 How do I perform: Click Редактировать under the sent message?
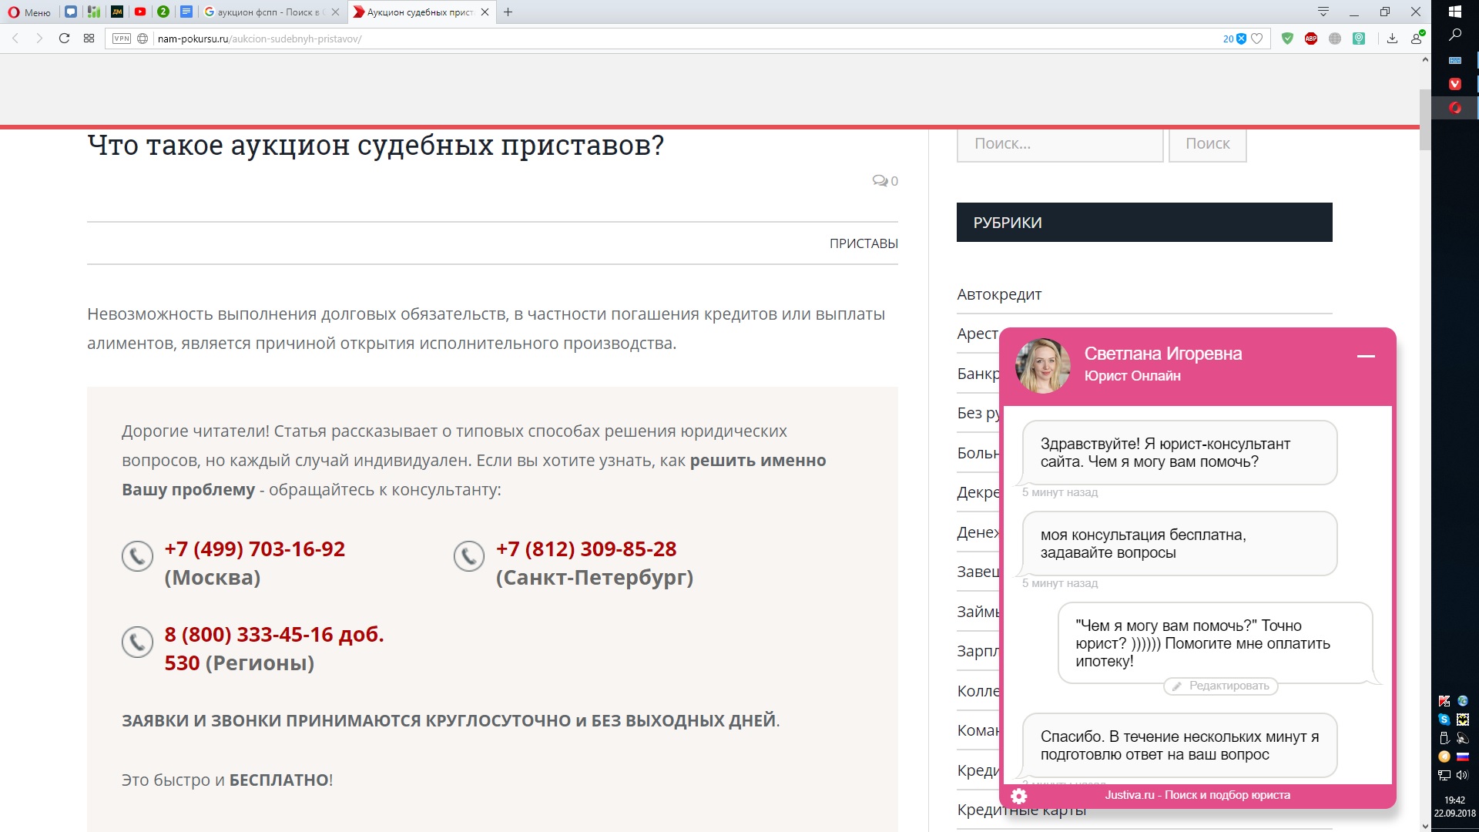click(x=1220, y=686)
